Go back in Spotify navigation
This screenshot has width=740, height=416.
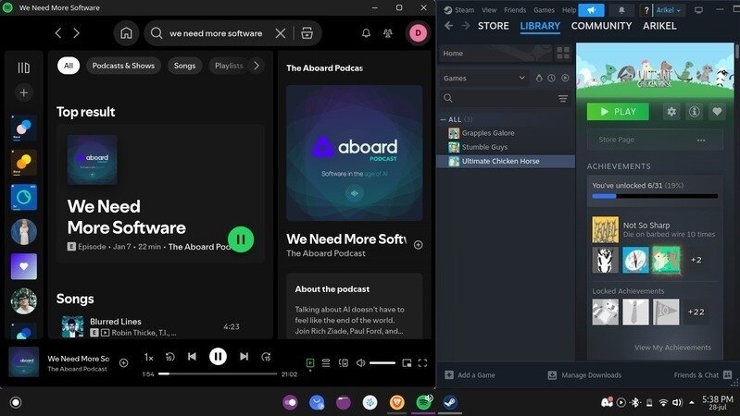[58, 33]
